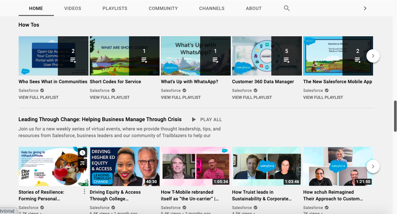This screenshot has width=397, height=214.
Task: Click playlist icon on Short Codes thumbnail
Action: coord(144,60)
